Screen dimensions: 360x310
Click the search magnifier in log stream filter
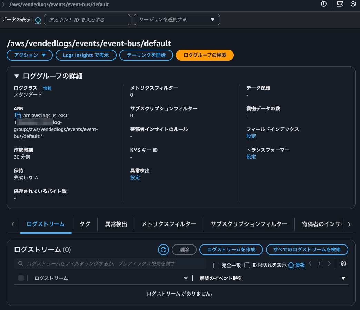21,263
